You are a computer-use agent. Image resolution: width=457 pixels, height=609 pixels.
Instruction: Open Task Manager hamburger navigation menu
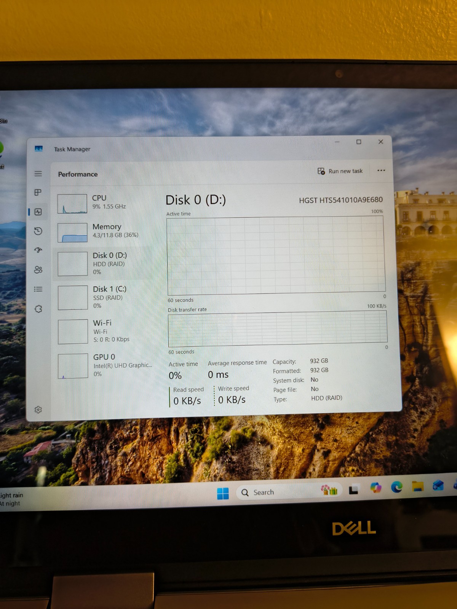coord(38,174)
